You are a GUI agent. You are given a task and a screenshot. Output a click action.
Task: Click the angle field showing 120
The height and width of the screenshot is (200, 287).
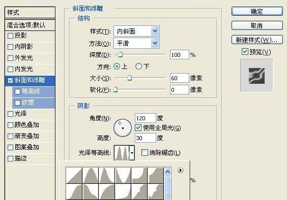[x=146, y=118]
